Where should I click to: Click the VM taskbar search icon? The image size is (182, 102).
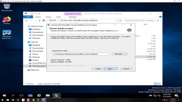(13, 95)
